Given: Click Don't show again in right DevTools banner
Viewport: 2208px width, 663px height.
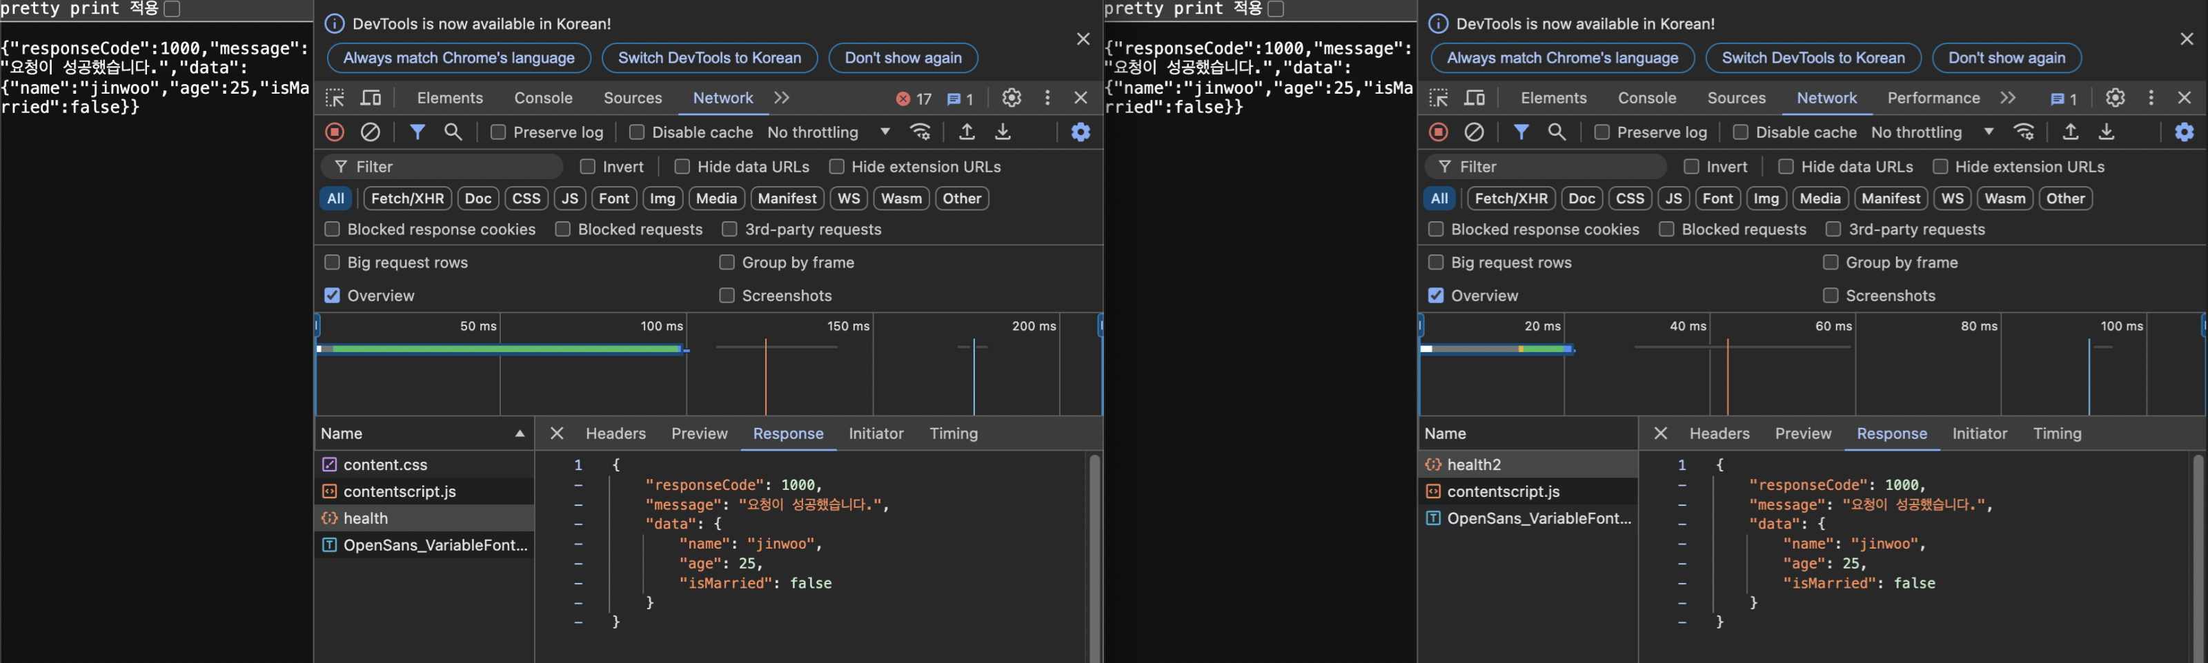Looking at the screenshot, I should (2006, 59).
